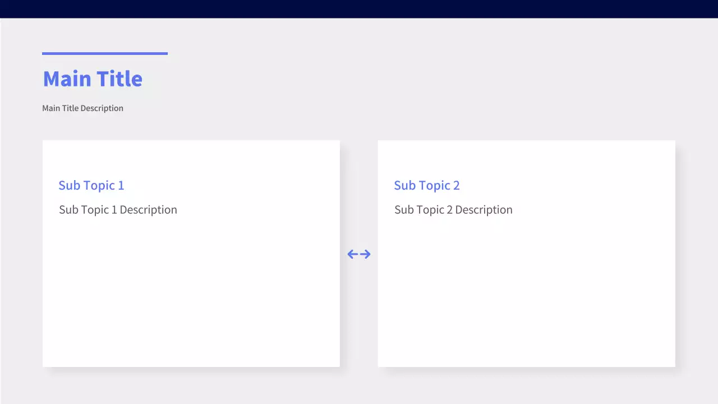Image resolution: width=718 pixels, height=404 pixels.
Task: Click the right-pointing arrow between the cards
Action: pyautogui.click(x=365, y=254)
